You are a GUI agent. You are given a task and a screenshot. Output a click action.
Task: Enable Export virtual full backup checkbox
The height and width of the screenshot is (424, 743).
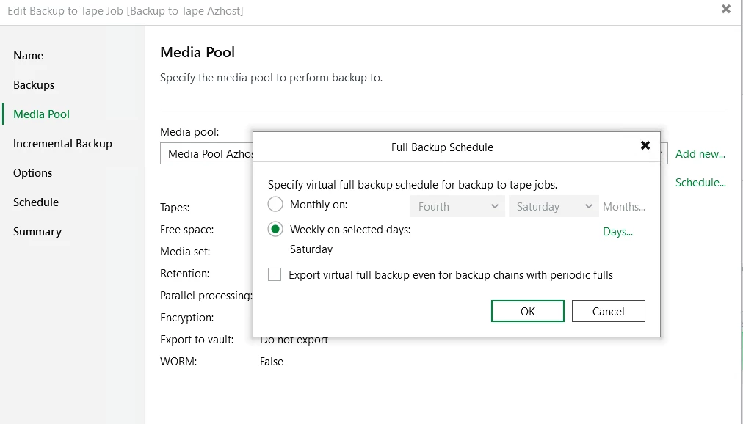click(x=275, y=275)
